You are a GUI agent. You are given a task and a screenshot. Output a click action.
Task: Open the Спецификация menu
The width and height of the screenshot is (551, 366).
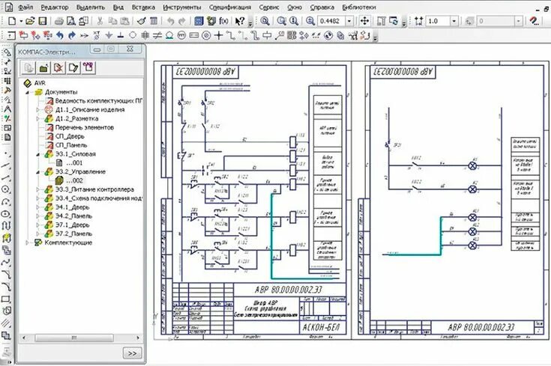click(x=230, y=6)
